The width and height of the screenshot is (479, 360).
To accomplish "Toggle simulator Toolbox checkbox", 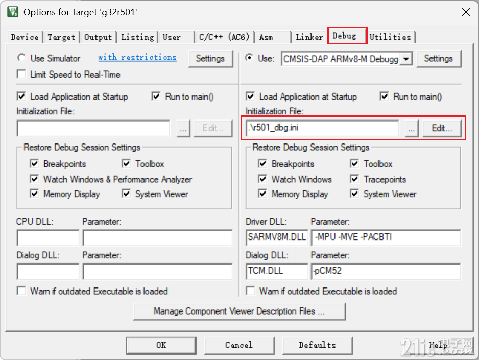I will (x=126, y=164).
